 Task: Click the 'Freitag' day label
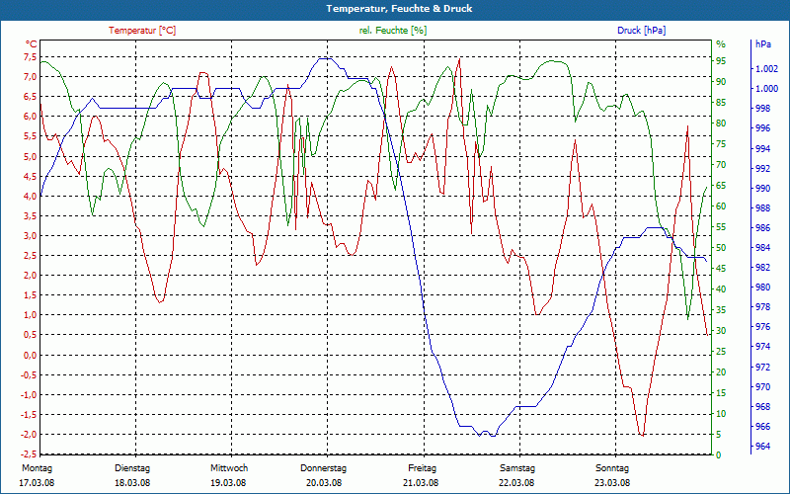click(423, 468)
